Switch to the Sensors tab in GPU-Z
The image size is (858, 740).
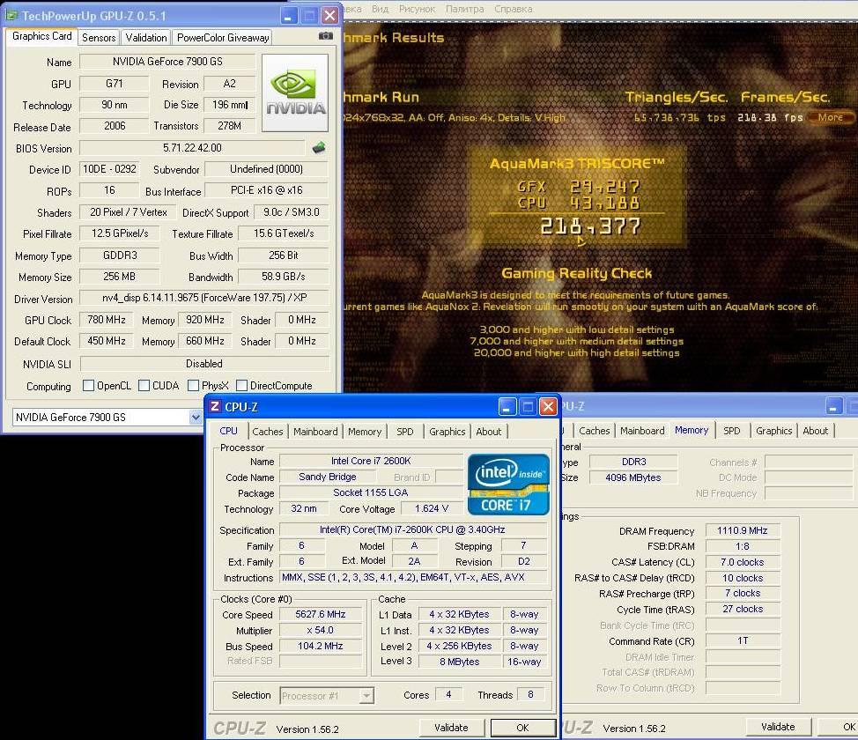(99, 37)
